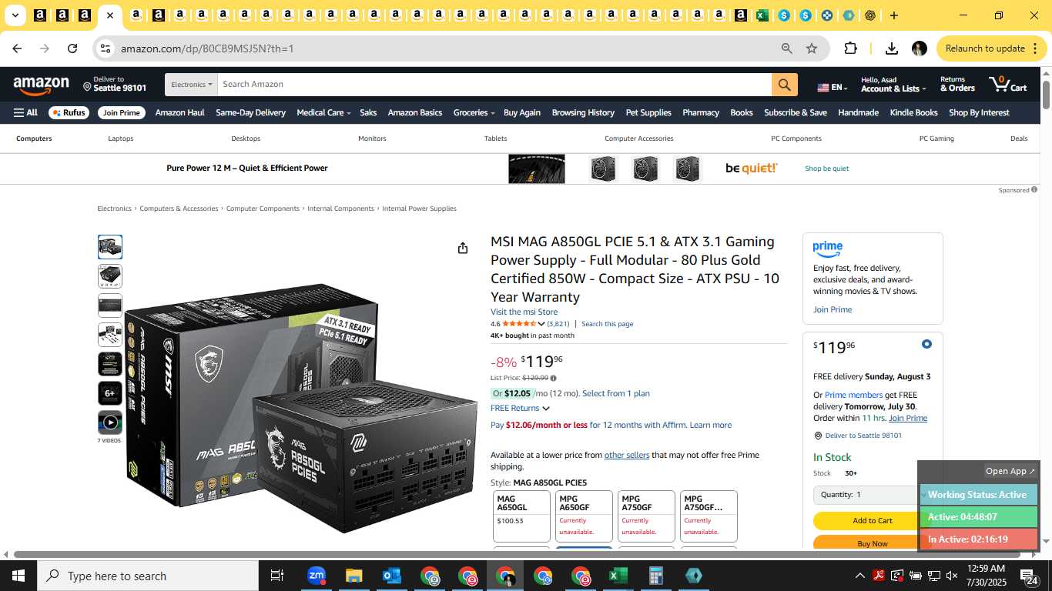Click the Join Prime pill in nav bar
1052x591 pixels.
point(122,112)
